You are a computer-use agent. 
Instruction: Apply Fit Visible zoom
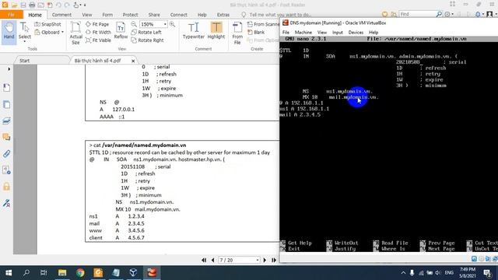98,40
